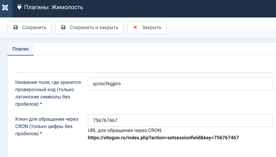Click the red X icon on Закрыть
Image resolution: width=276 pixels, height=157 pixels.
point(135,27)
